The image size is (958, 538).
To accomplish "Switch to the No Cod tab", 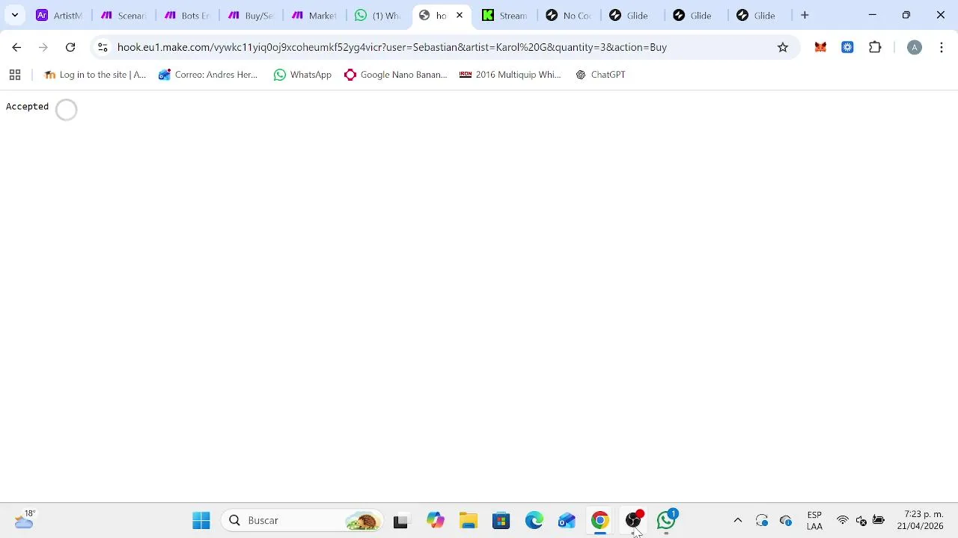I will click(x=569, y=15).
